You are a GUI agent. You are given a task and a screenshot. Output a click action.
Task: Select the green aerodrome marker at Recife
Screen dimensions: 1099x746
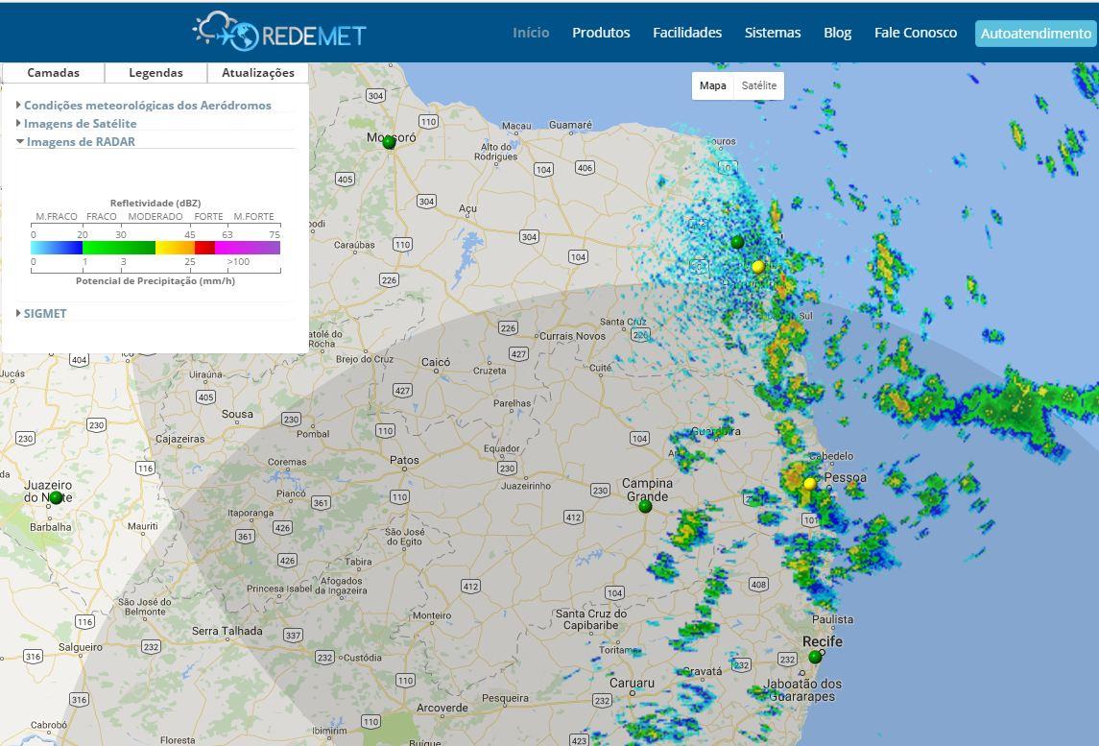pyautogui.click(x=815, y=657)
